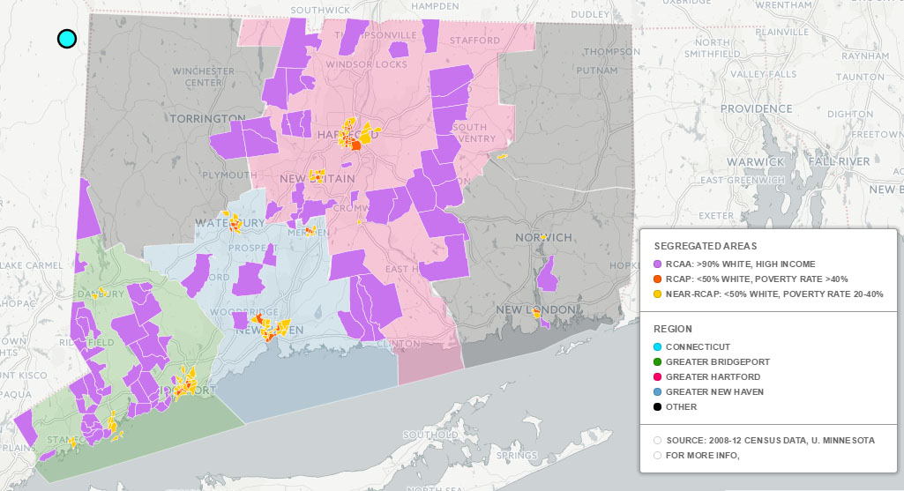Screen dimensions: 904x491
Task: Click the cyan Connecticut legend dot
Action: [x=658, y=346]
